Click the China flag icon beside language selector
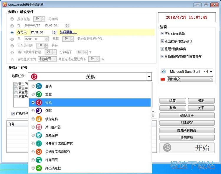The height and width of the screenshot is (174, 221). pos(163,79)
